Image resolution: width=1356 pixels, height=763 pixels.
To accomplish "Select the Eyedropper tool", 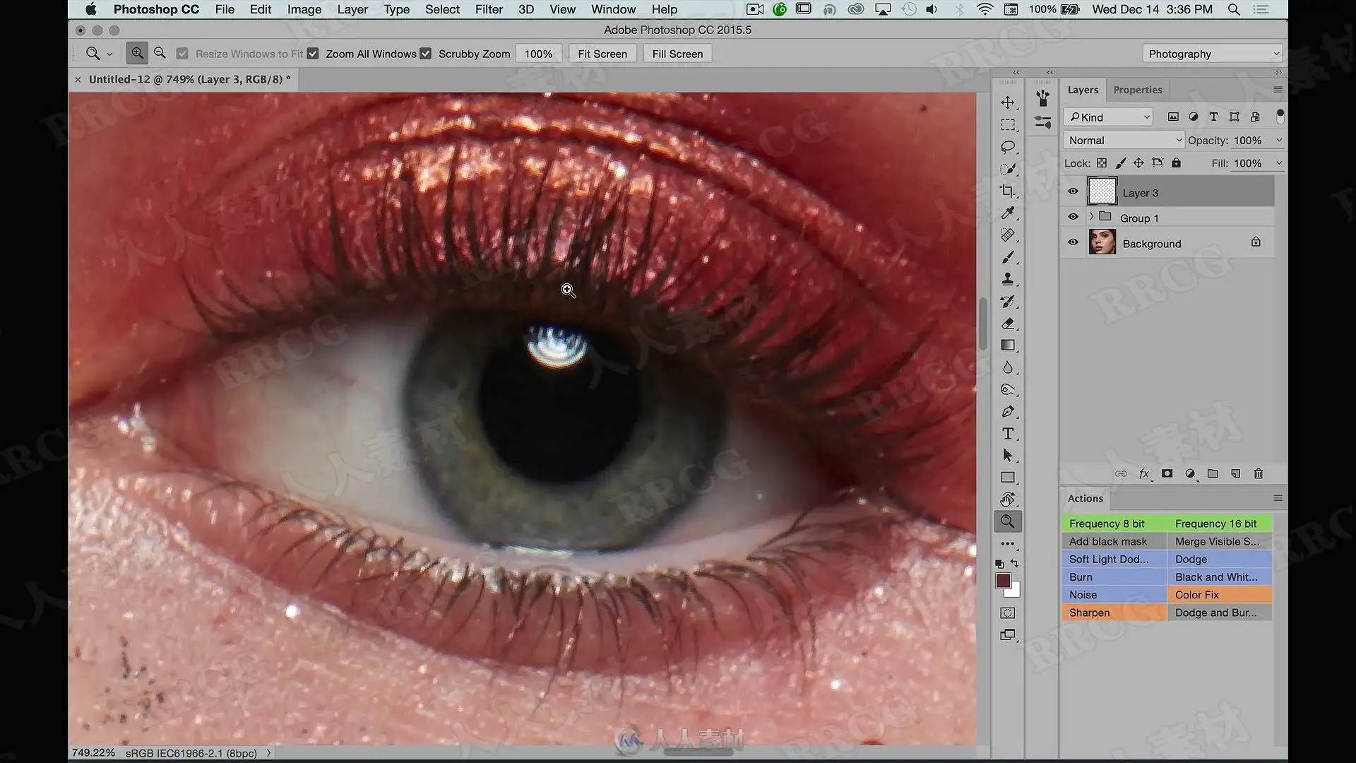I will click(1008, 213).
